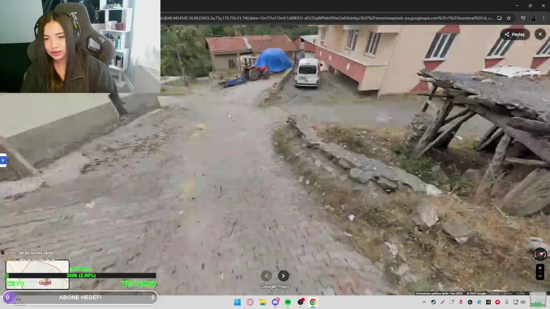This screenshot has height=309, width=550.
Task: Click the Steam tray icon
Action: 433,302
